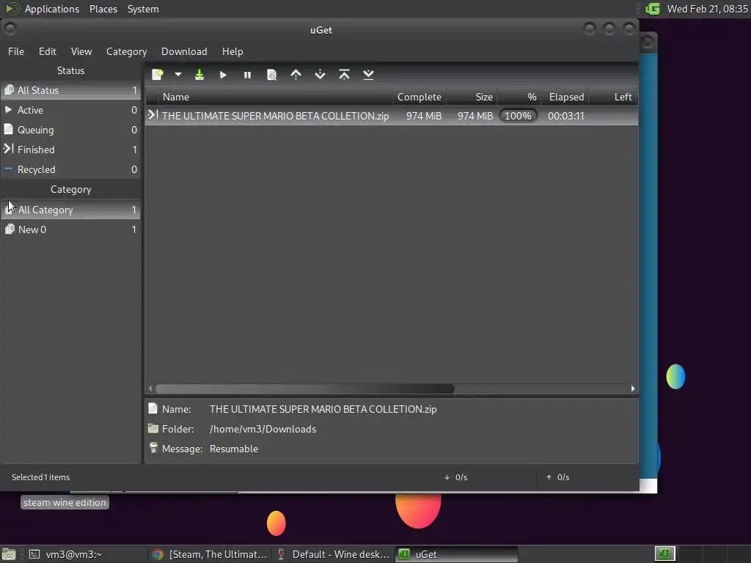Click the Finished status row icon
Image resolution: width=751 pixels, height=563 pixels.
click(9, 149)
